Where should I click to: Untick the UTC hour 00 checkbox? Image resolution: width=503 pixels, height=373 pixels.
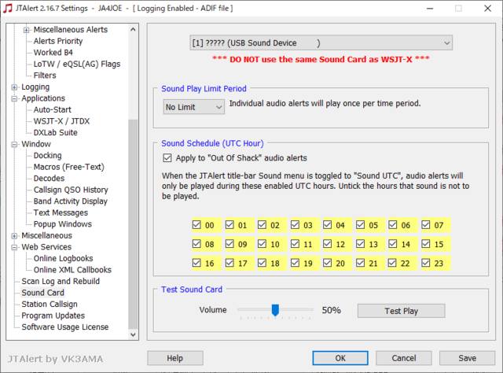pos(196,224)
